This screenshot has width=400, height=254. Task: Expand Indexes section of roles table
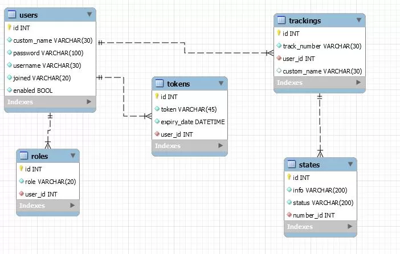[72, 205]
